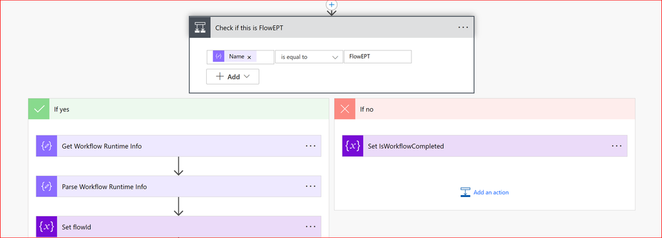Click the green checkmark If yes icon
The width and height of the screenshot is (662, 238).
click(39, 109)
